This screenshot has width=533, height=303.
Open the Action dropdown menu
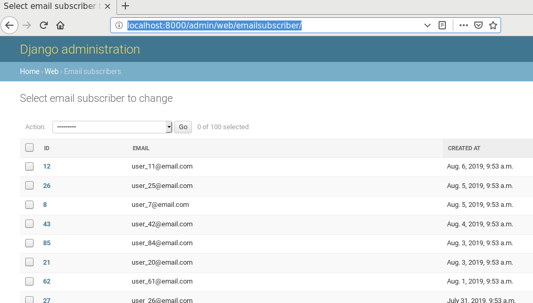(112, 127)
